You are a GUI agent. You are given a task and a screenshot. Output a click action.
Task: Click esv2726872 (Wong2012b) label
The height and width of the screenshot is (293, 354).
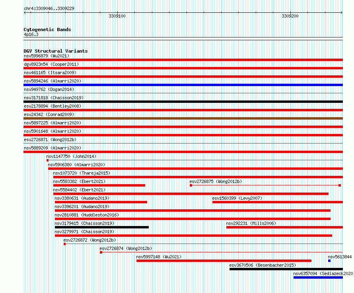[89, 240]
